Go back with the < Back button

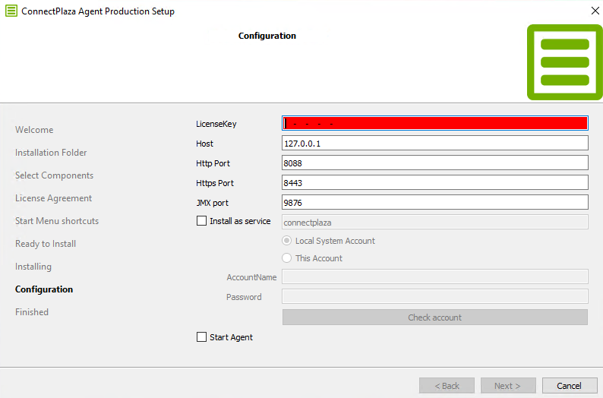(447, 385)
